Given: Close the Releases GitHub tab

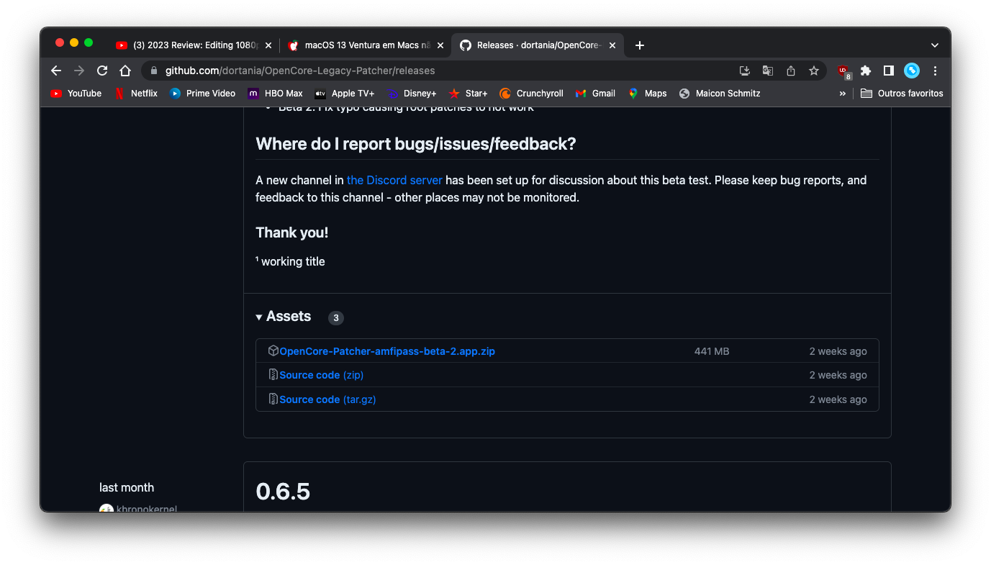Looking at the screenshot, I should (612, 45).
